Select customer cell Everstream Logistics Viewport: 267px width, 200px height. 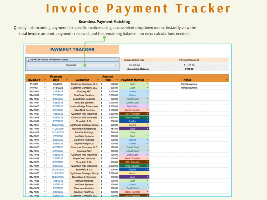pos(84,99)
